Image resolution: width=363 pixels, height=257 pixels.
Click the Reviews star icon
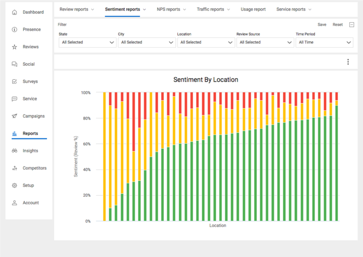coord(14,47)
